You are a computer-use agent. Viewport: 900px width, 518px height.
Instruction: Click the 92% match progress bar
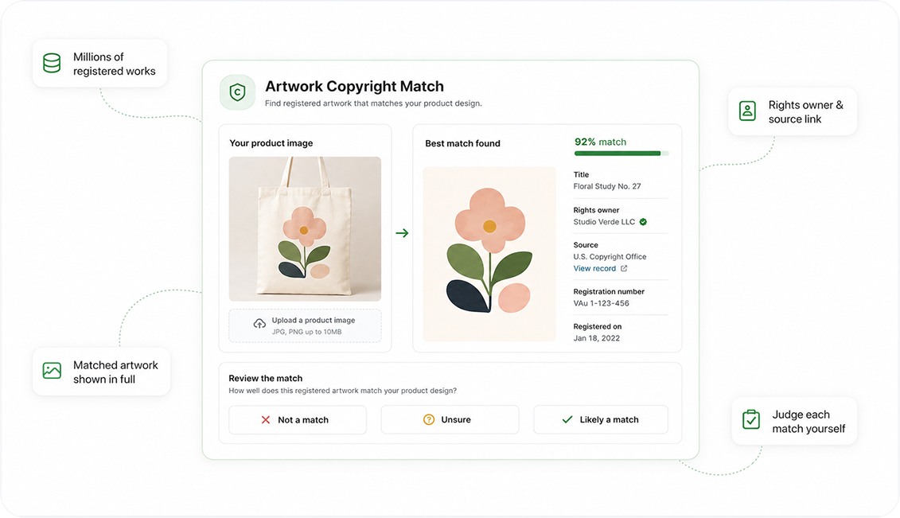click(621, 153)
